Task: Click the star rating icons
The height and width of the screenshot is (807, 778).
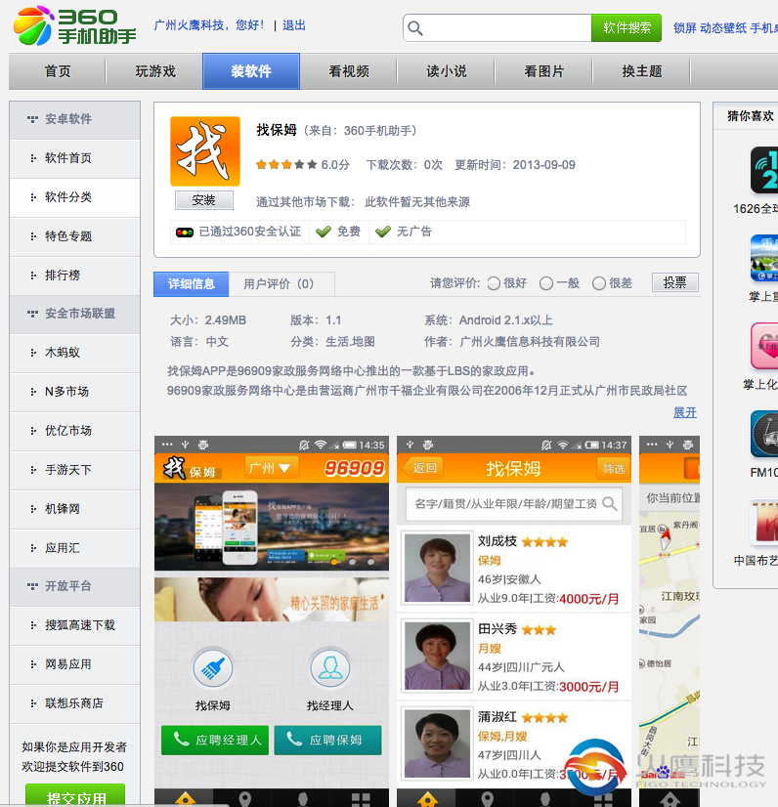Action: click(286, 165)
